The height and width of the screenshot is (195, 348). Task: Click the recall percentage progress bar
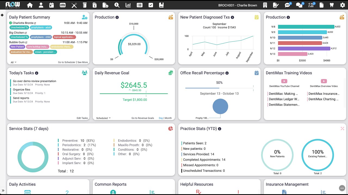pos(219,88)
